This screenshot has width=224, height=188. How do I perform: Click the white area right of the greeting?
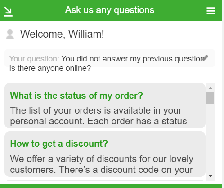tap(162, 34)
